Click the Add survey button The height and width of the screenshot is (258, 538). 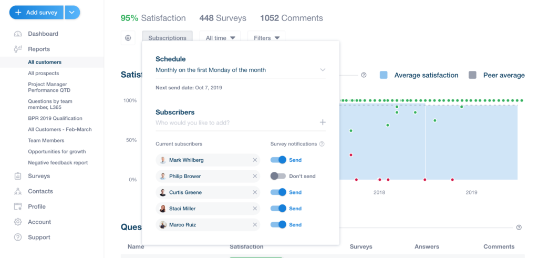pyautogui.click(x=36, y=13)
